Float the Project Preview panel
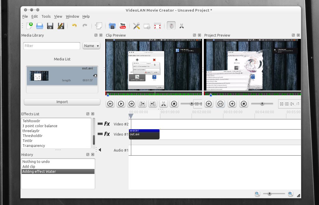This screenshot has height=205, width=319. [293, 35]
